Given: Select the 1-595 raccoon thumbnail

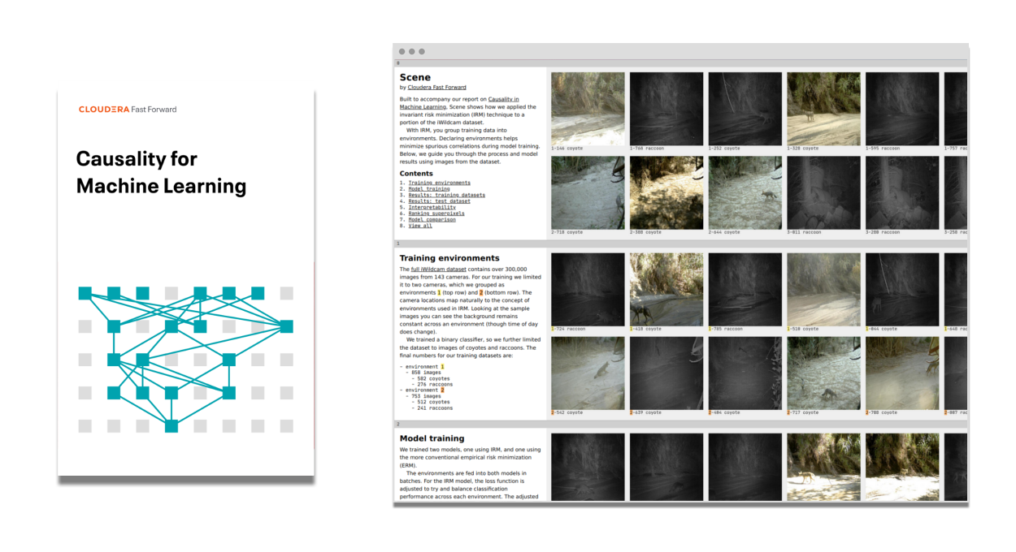Looking at the screenshot, I should (902, 109).
